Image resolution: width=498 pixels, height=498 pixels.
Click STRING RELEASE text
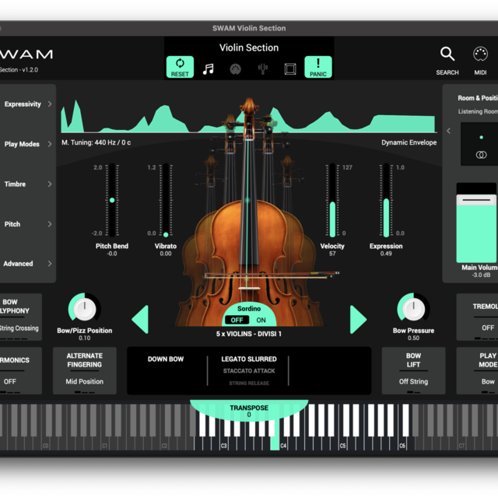click(249, 384)
